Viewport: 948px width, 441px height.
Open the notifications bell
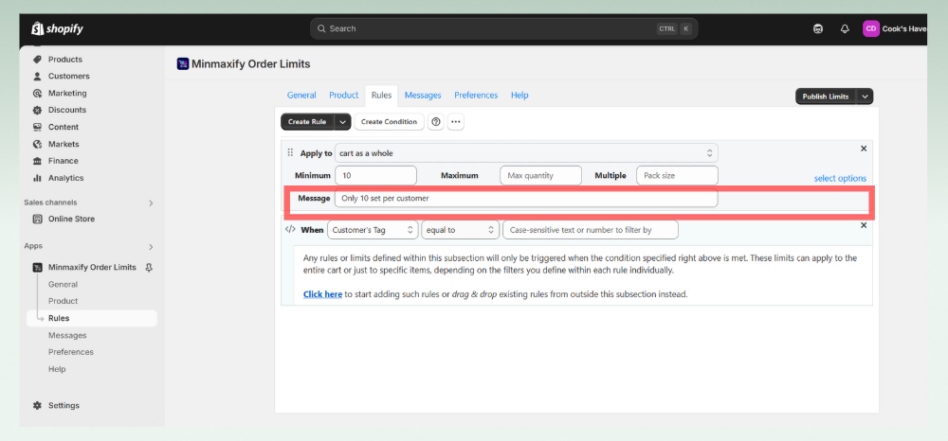(845, 29)
